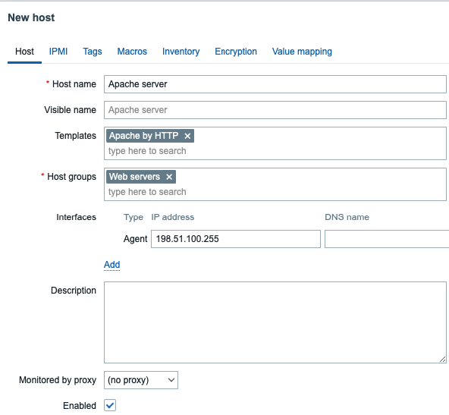Edit the Agent IP address field
The image size is (449, 415).
(236, 239)
